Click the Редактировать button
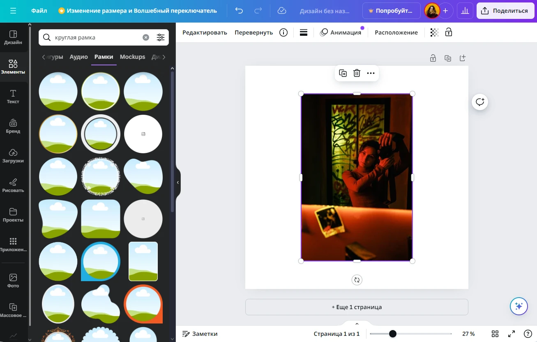The width and height of the screenshot is (537, 342). (x=205, y=32)
